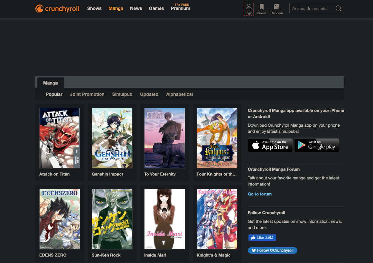Sort manga with Alphabetical filter
Image resolution: width=373 pixels, height=263 pixels.
click(179, 94)
